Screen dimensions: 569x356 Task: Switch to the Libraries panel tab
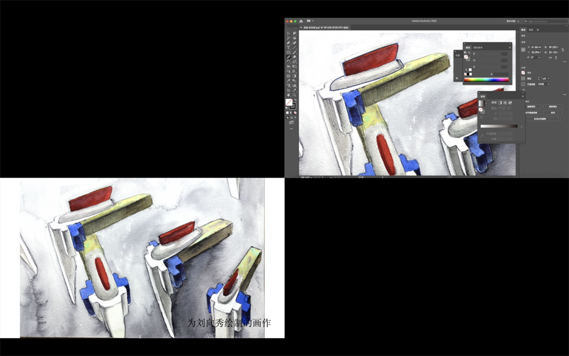(538, 30)
